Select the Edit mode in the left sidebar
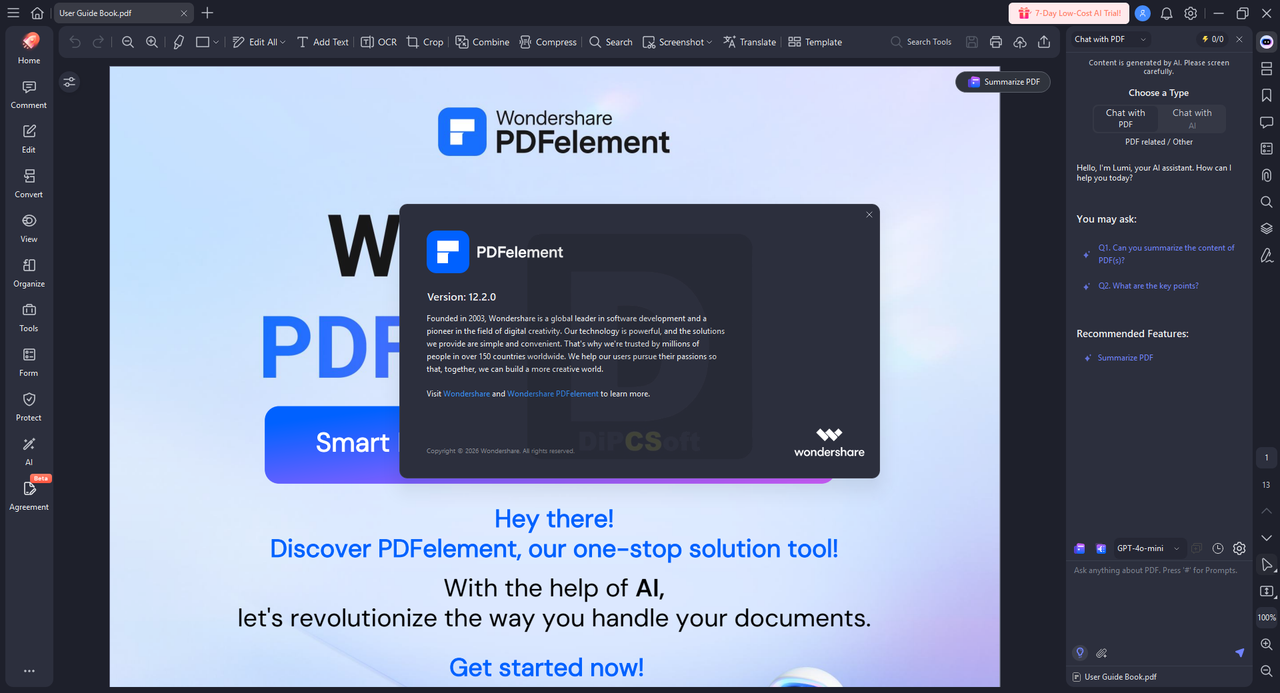This screenshot has width=1280, height=693. pyautogui.click(x=29, y=139)
